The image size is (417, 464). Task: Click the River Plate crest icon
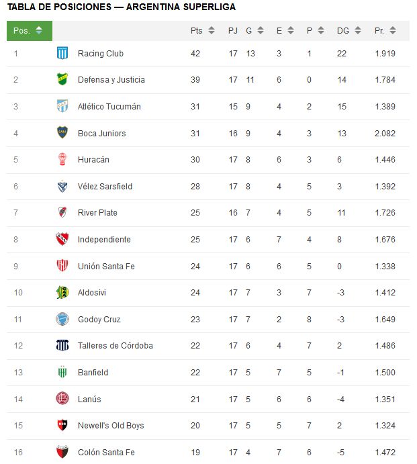(62, 212)
